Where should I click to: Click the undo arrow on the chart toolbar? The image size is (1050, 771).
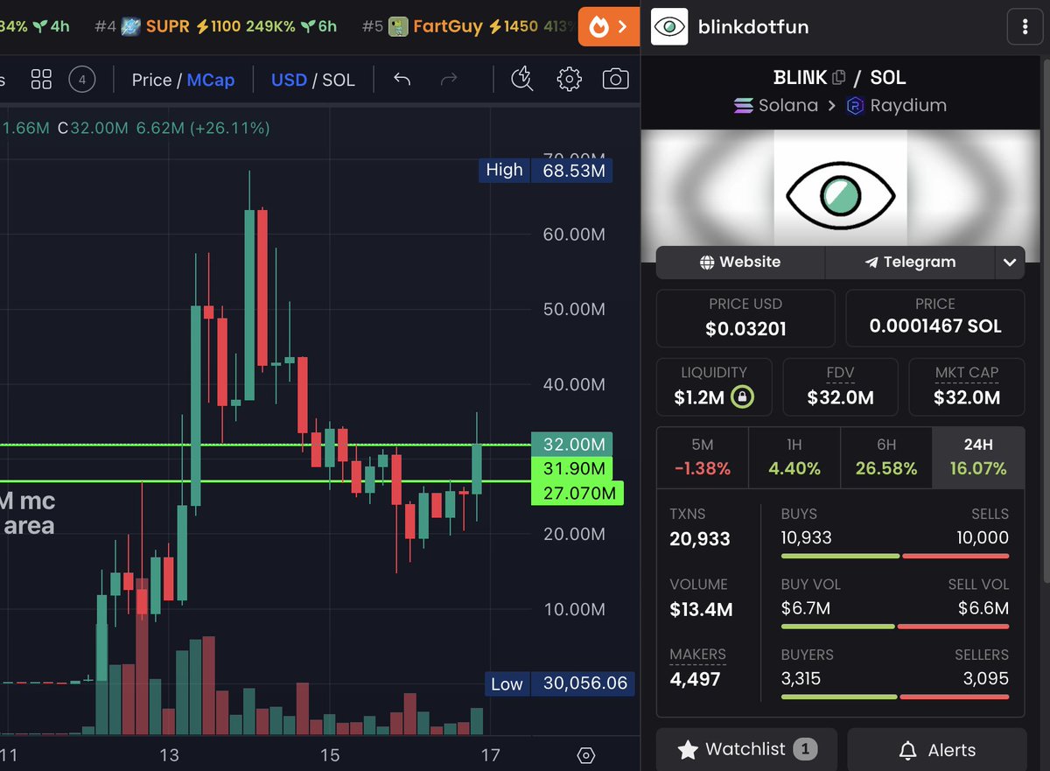click(402, 79)
